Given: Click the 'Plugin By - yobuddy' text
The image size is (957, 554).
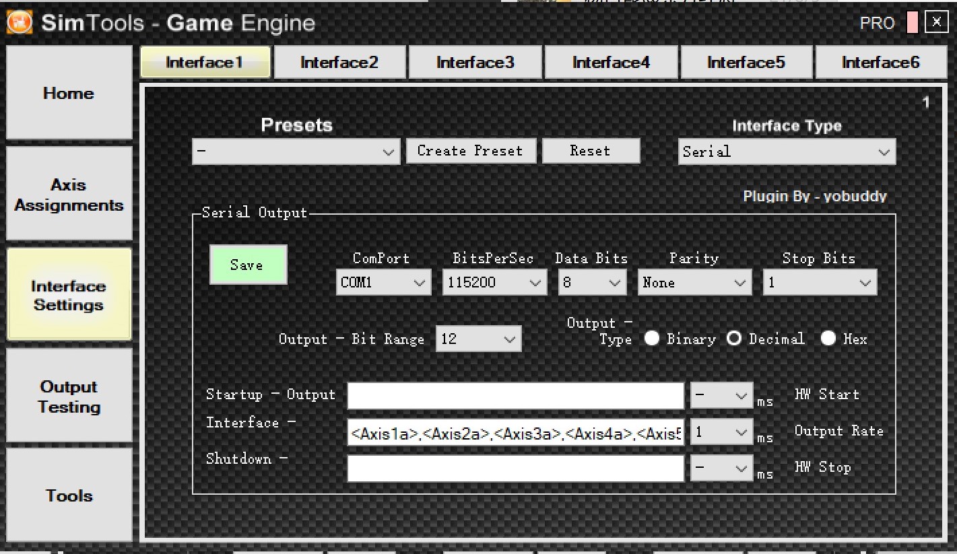Looking at the screenshot, I should click(x=815, y=197).
